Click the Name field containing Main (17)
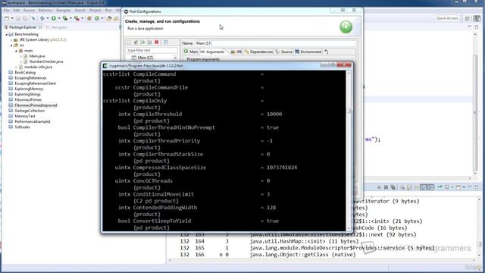The height and width of the screenshot is (273, 485). tap(275, 43)
